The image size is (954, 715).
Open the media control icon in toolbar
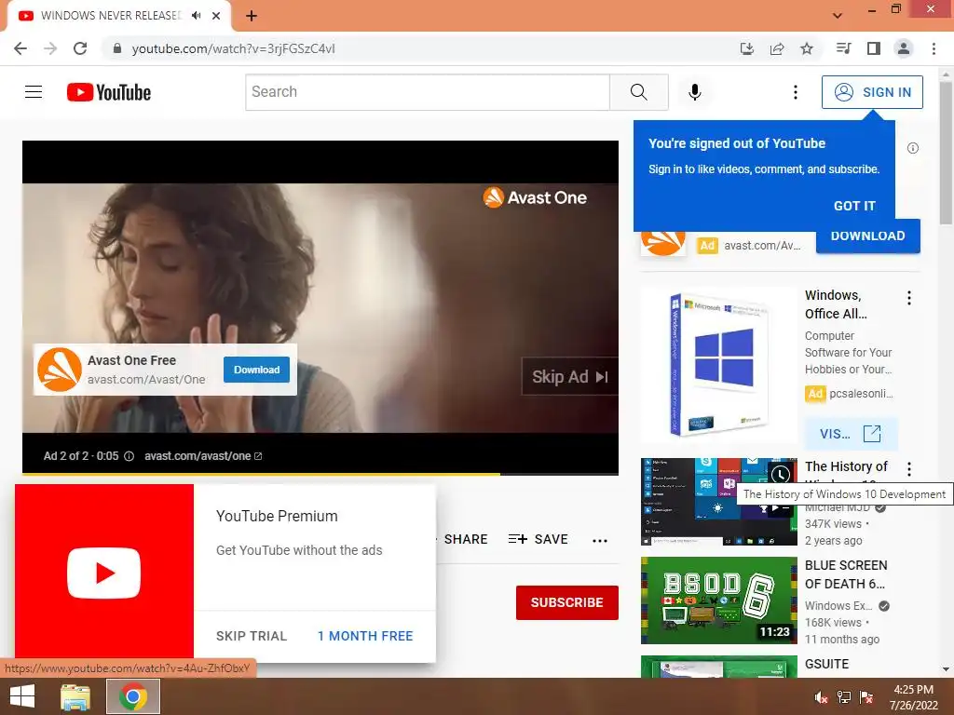(x=844, y=48)
